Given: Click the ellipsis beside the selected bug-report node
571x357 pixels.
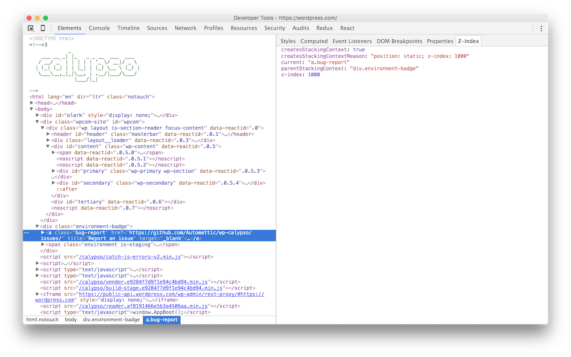Looking at the screenshot, I should click(26, 232).
